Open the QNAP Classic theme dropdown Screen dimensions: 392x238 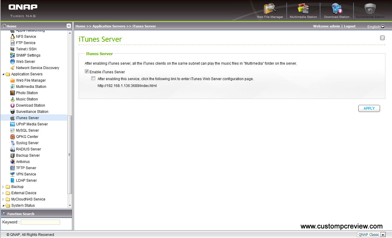pos(371,235)
